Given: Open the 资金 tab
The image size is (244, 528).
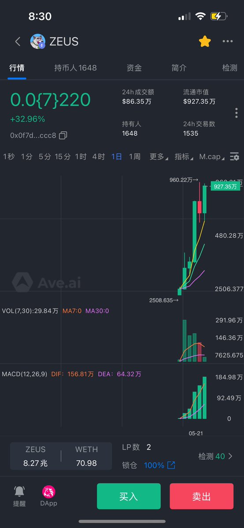Looking at the screenshot, I should pyautogui.click(x=134, y=68).
